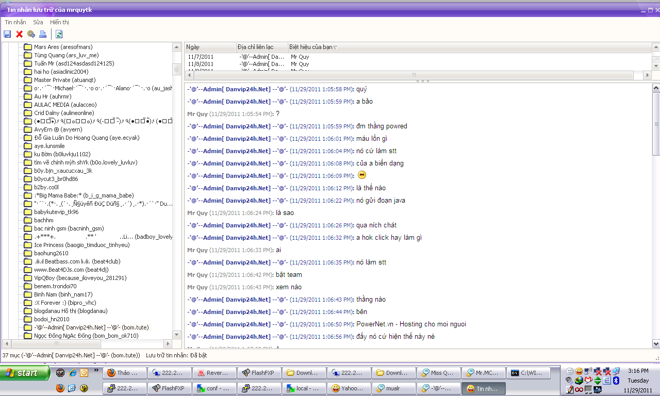660x396 pixels.
Task: Select Au Hr (auhrmr) contact
Action: pos(53,96)
